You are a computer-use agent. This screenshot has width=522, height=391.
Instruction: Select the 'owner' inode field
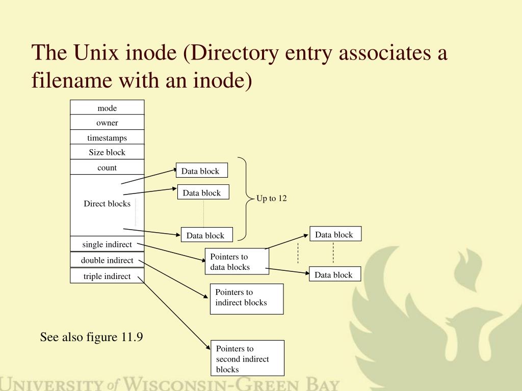coord(107,122)
